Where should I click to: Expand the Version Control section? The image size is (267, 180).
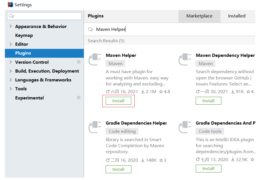pyautogui.click(x=11, y=62)
